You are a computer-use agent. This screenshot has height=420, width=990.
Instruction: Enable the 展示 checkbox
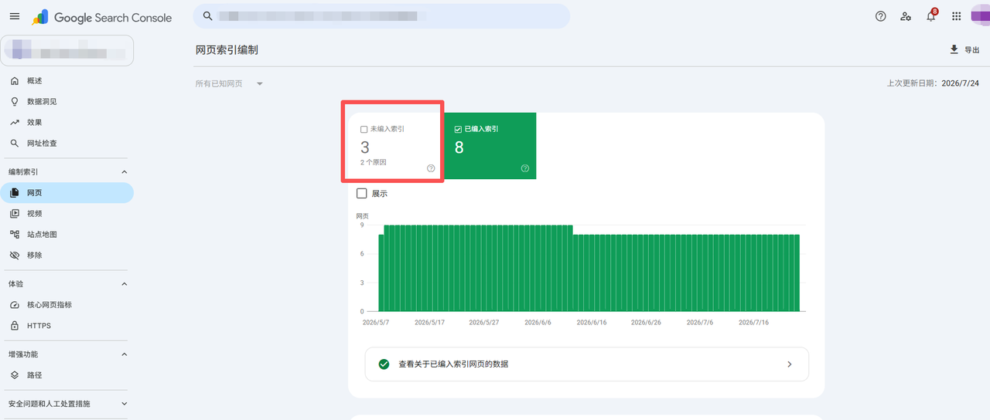click(x=361, y=193)
